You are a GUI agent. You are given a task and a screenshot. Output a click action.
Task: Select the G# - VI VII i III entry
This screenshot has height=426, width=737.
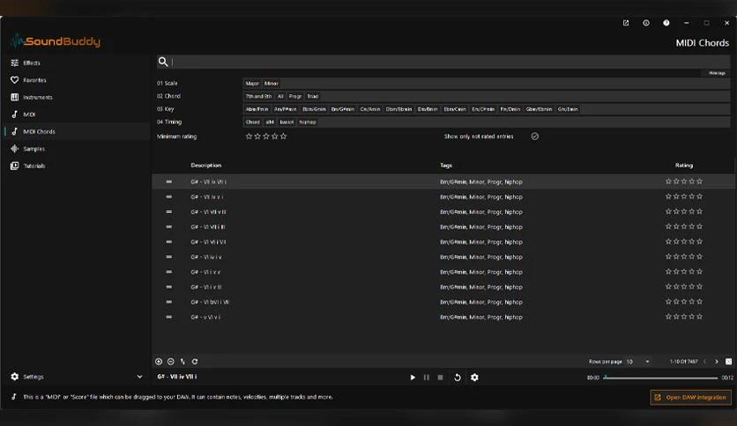pyautogui.click(x=443, y=227)
